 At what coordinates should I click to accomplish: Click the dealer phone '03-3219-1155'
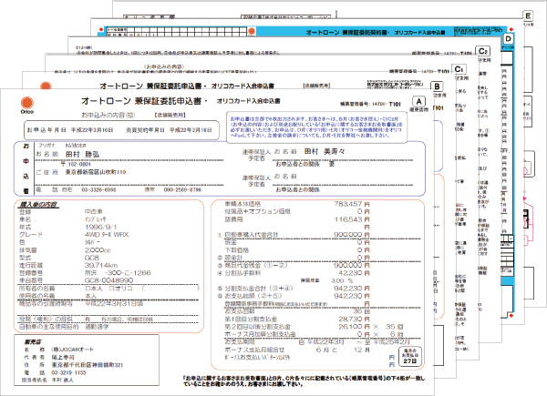click(68, 372)
